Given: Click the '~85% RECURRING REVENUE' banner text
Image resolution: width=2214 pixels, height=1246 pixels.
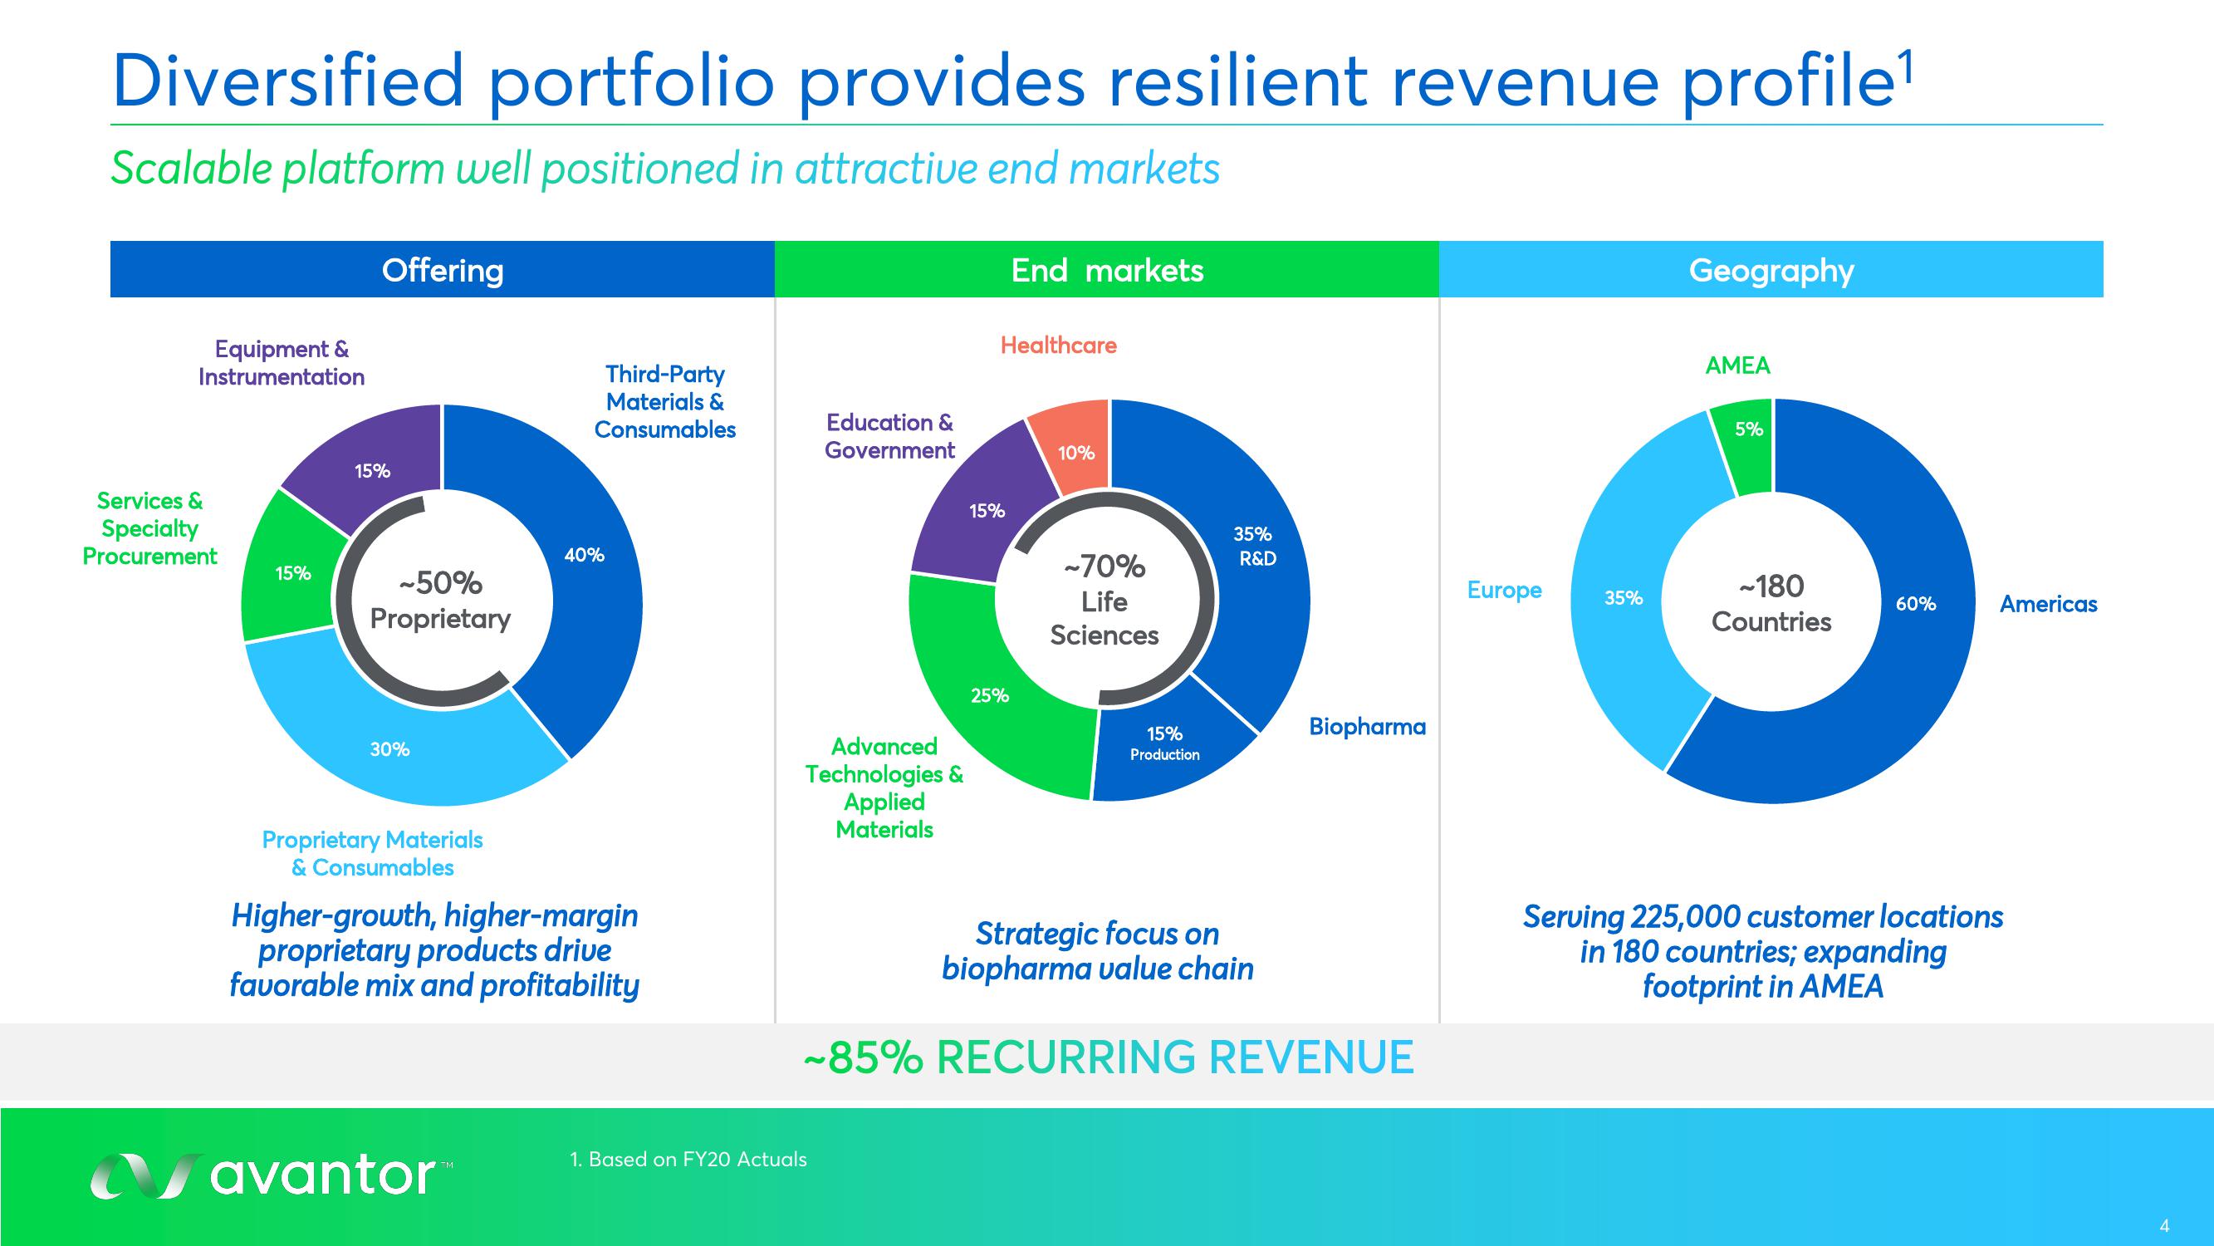Looking at the screenshot, I should [x=1109, y=1057].
